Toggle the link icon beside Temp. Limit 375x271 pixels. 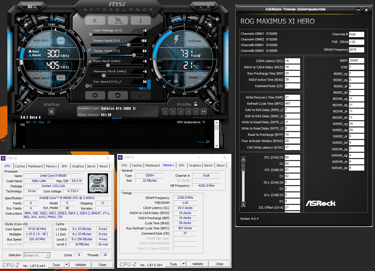point(89,50)
